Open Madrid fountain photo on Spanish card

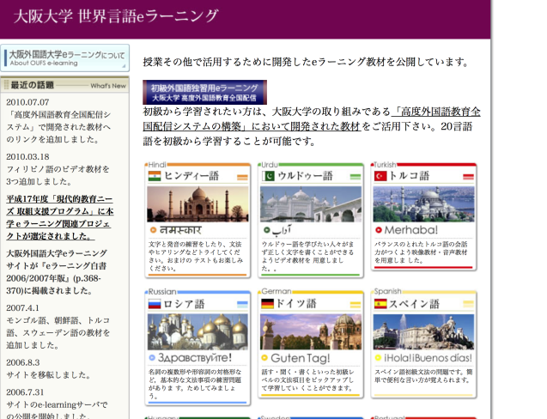pos(424,331)
